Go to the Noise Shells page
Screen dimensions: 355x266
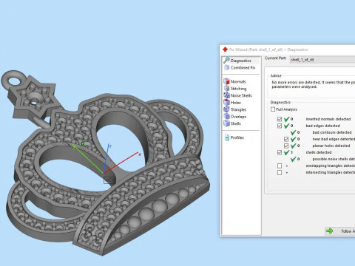pyautogui.click(x=241, y=95)
